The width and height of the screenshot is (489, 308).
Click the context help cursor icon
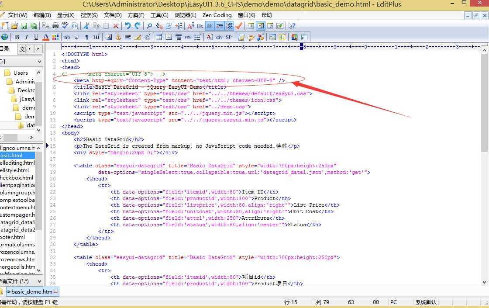292,26
